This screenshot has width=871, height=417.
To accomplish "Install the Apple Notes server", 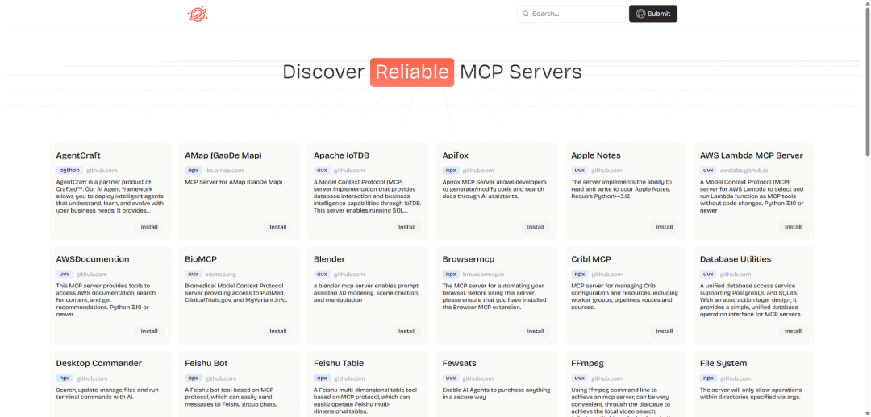I will tap(665, 227).
